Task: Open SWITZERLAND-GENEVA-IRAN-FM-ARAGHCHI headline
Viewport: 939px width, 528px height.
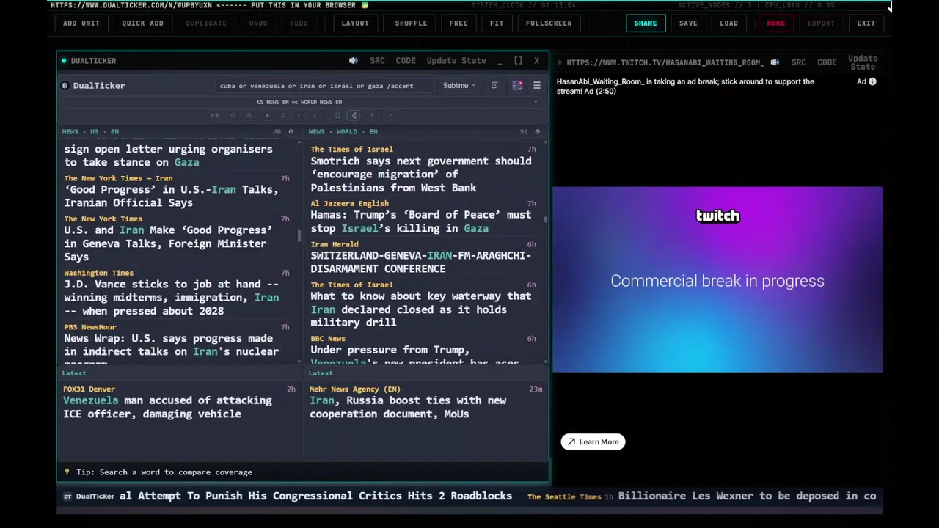Action: tap(421, 262)
